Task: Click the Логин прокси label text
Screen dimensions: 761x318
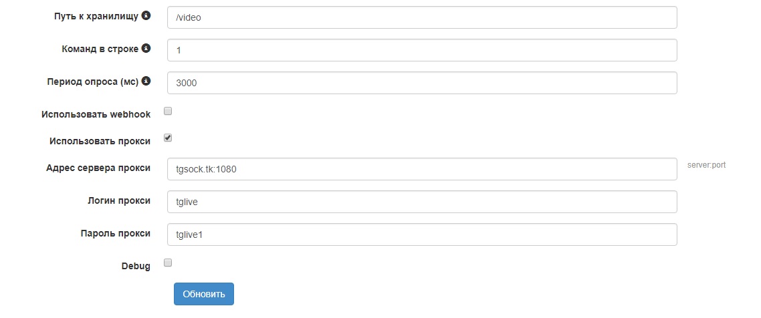Action: click(117, 200)
